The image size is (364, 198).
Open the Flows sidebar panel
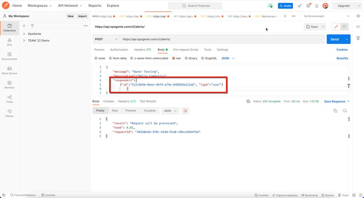[9, 99]
